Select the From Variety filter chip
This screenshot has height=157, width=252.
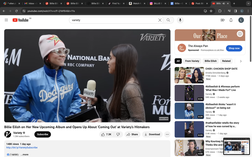[x=192, y=61]
